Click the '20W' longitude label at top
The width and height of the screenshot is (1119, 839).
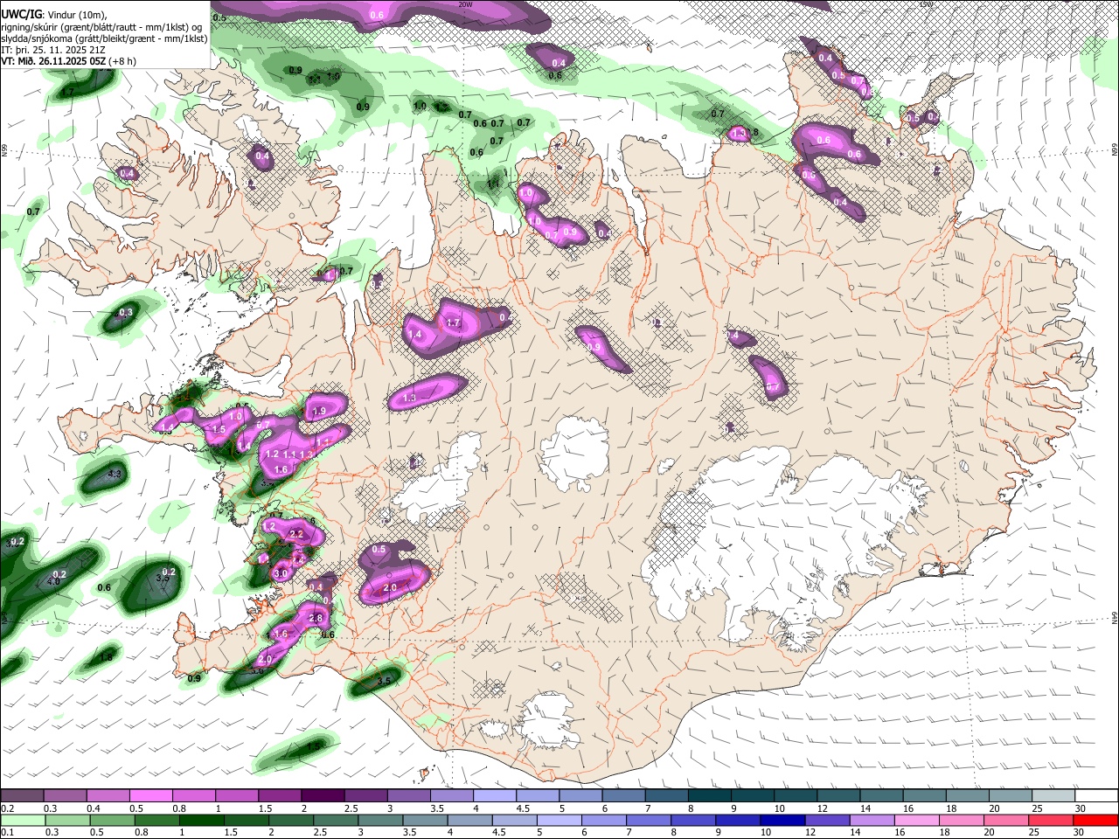coord(464,4)
